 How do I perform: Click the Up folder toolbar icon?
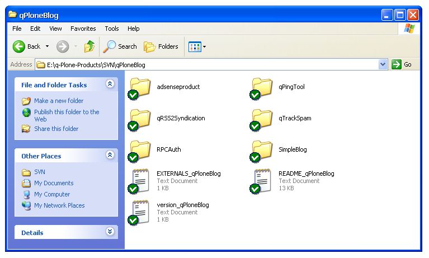point(89,46)
